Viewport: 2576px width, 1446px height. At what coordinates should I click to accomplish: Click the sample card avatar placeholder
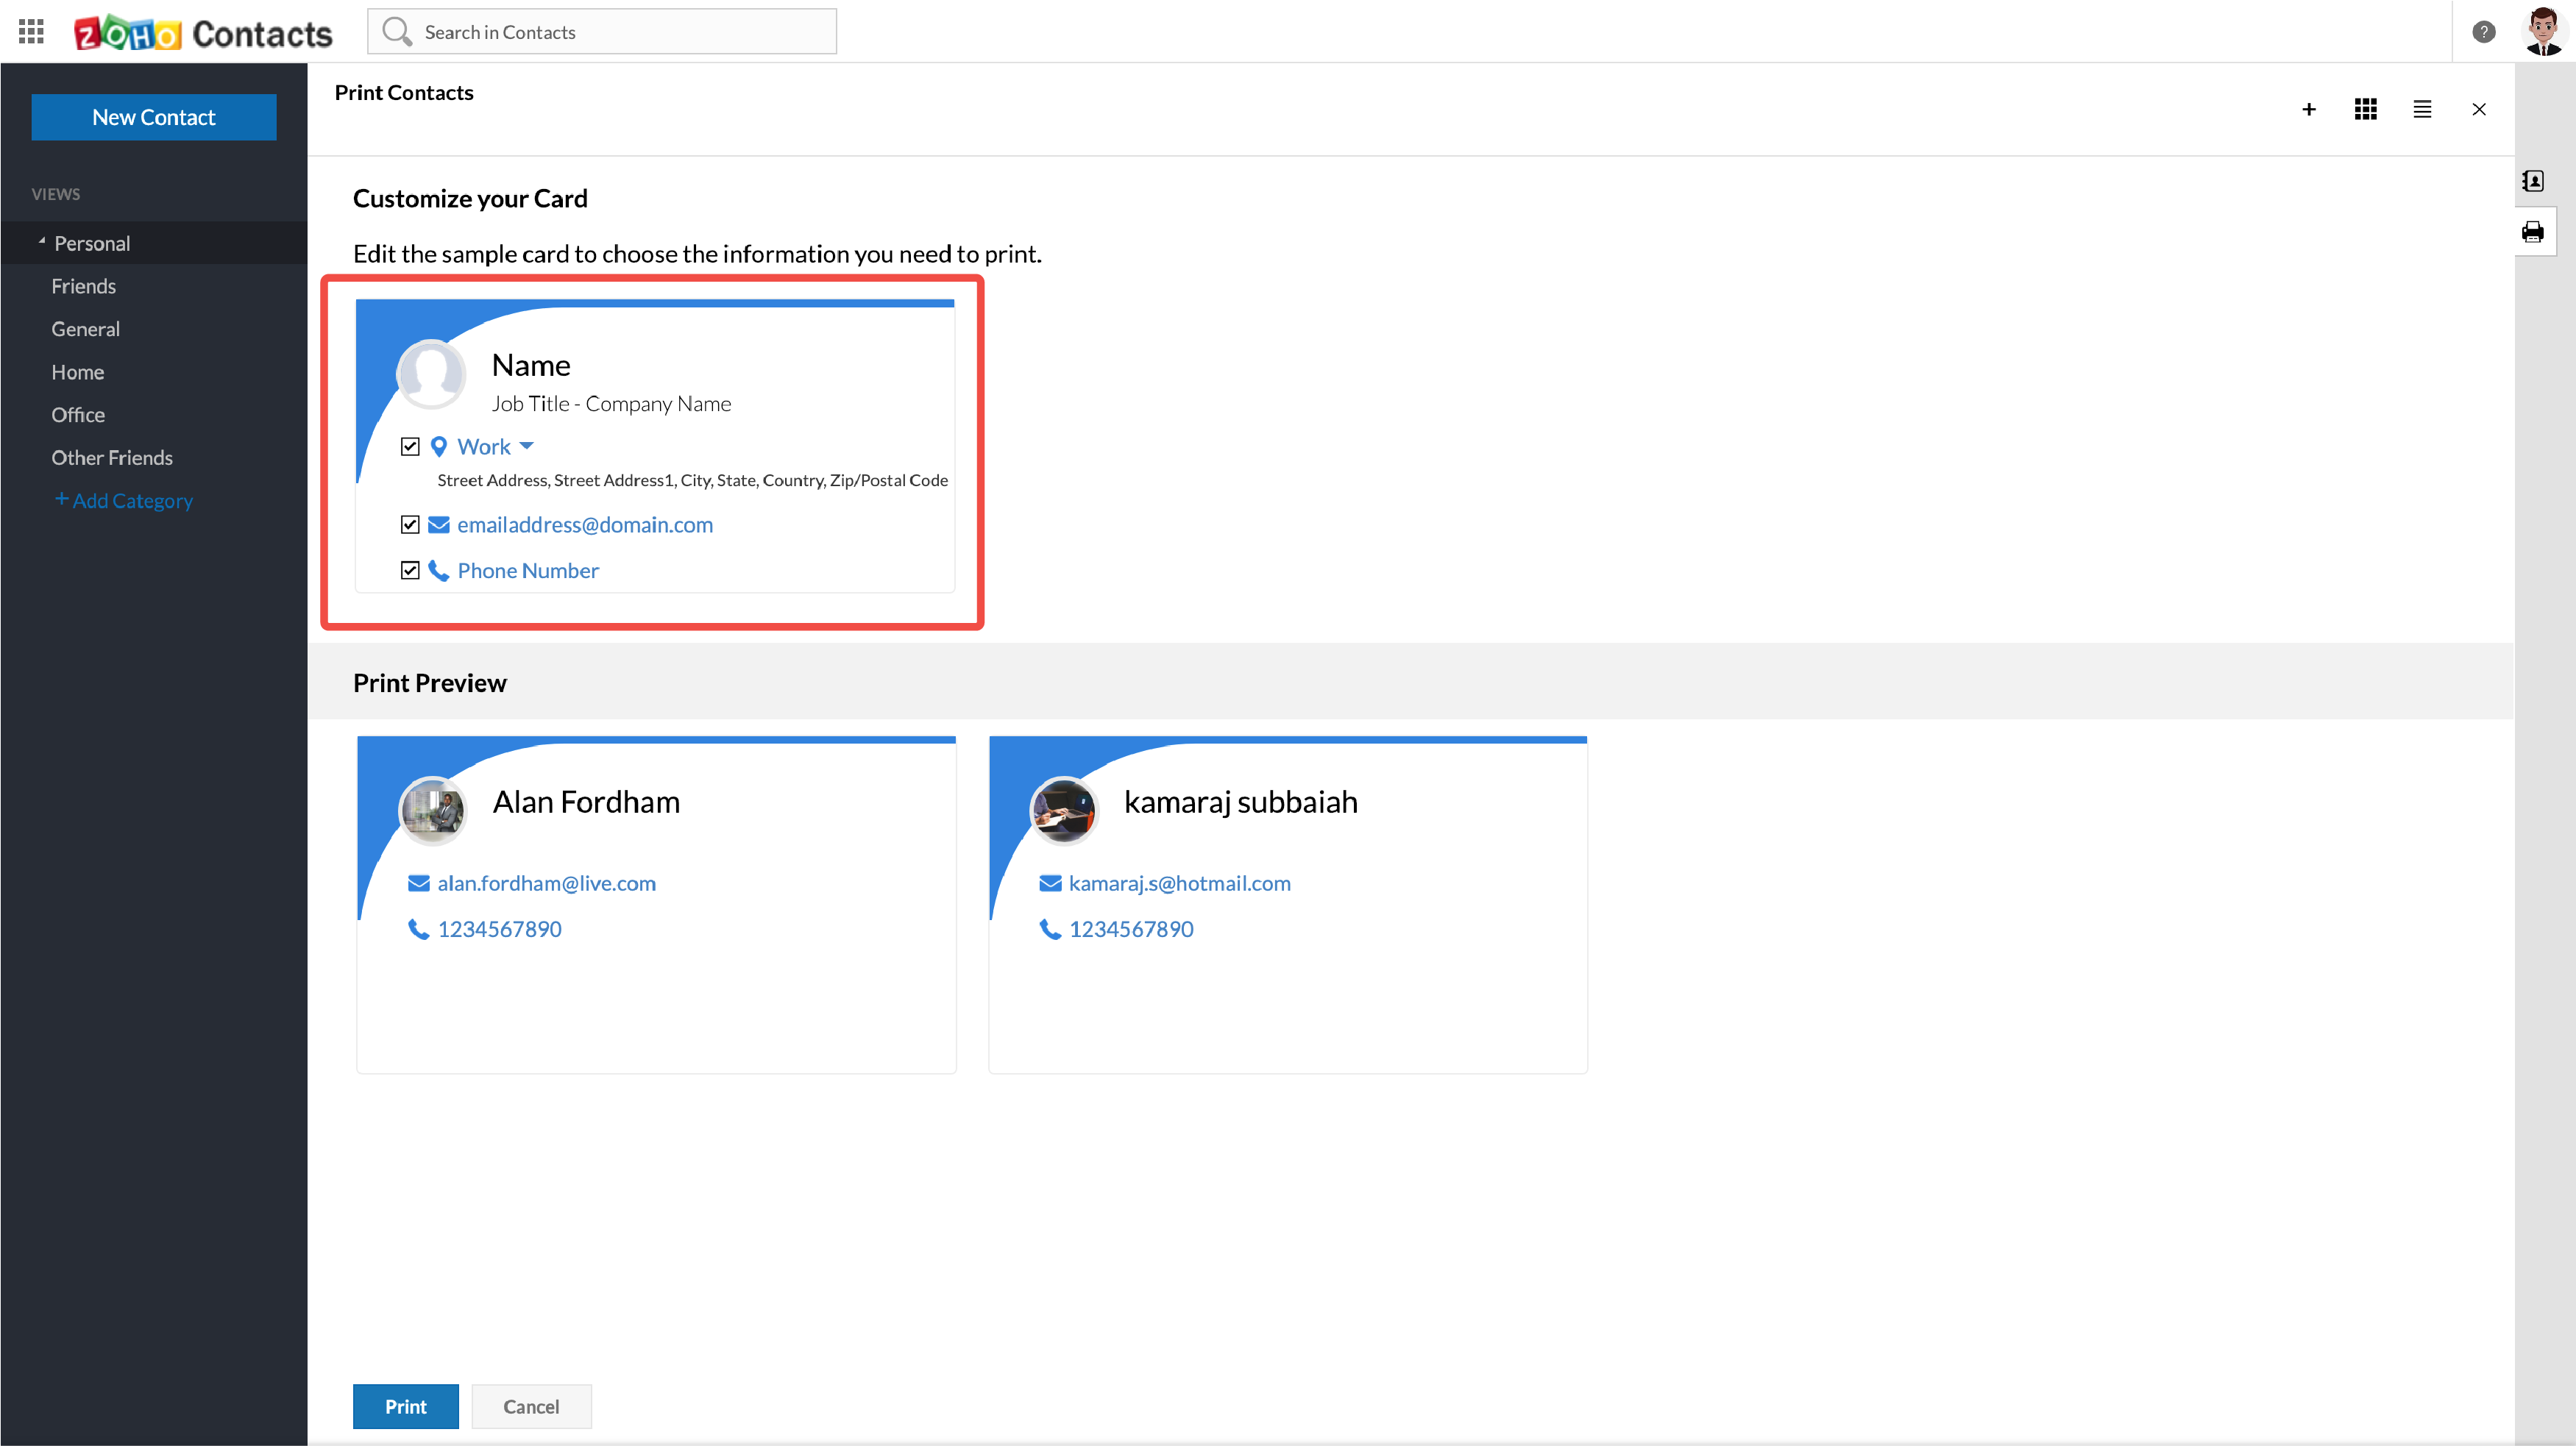click(431, 374)
